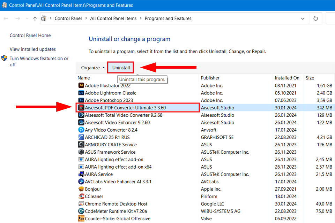Open the address bar history dropdown
This screenshot has width=335, height=223.
(303, 18)
